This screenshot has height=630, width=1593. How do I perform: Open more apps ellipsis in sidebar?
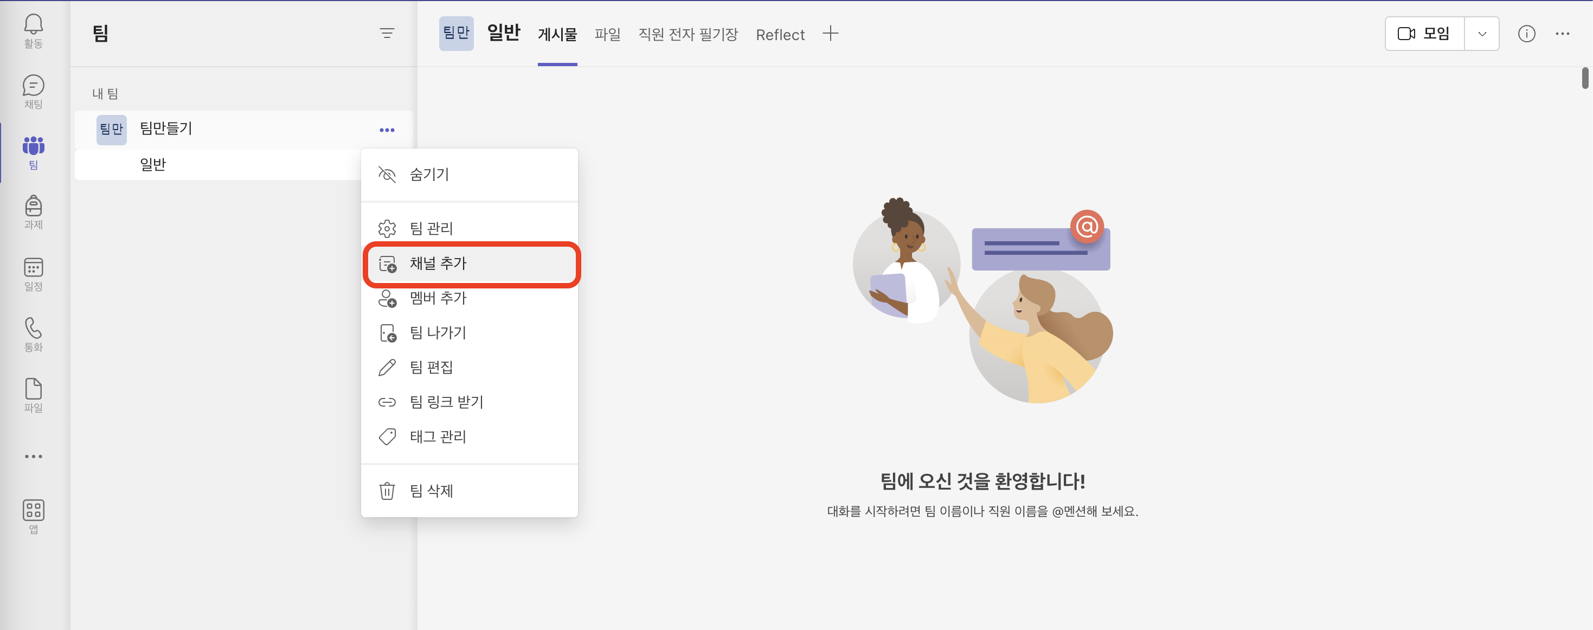[x=34, y=457]
